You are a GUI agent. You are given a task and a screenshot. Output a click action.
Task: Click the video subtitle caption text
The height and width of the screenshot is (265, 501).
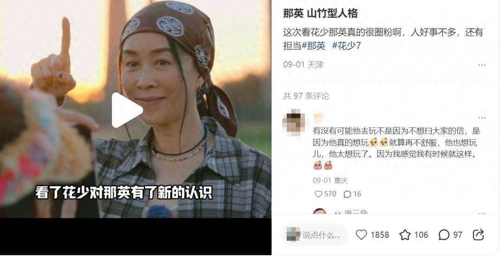124,193
